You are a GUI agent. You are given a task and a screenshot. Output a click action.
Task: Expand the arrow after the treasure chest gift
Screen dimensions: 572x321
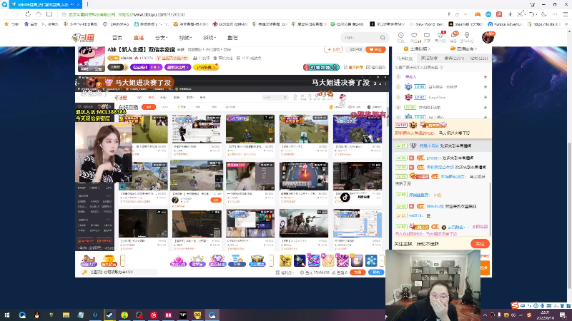(271, 260)
